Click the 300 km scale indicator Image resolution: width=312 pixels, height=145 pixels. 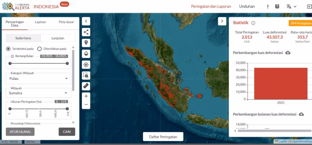pyautogui.click(x=33, y=142)
